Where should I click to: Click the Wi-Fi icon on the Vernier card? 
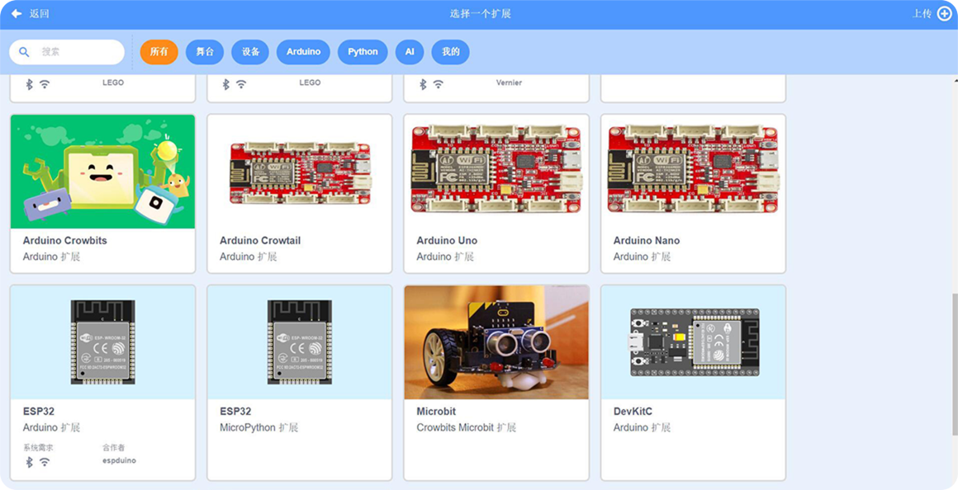pos(438,84)
